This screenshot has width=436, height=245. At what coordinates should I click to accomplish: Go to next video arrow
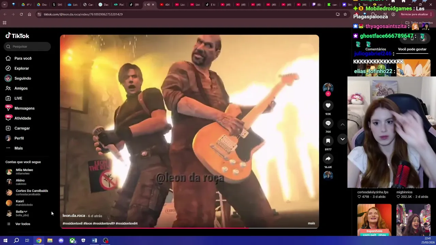343,139
